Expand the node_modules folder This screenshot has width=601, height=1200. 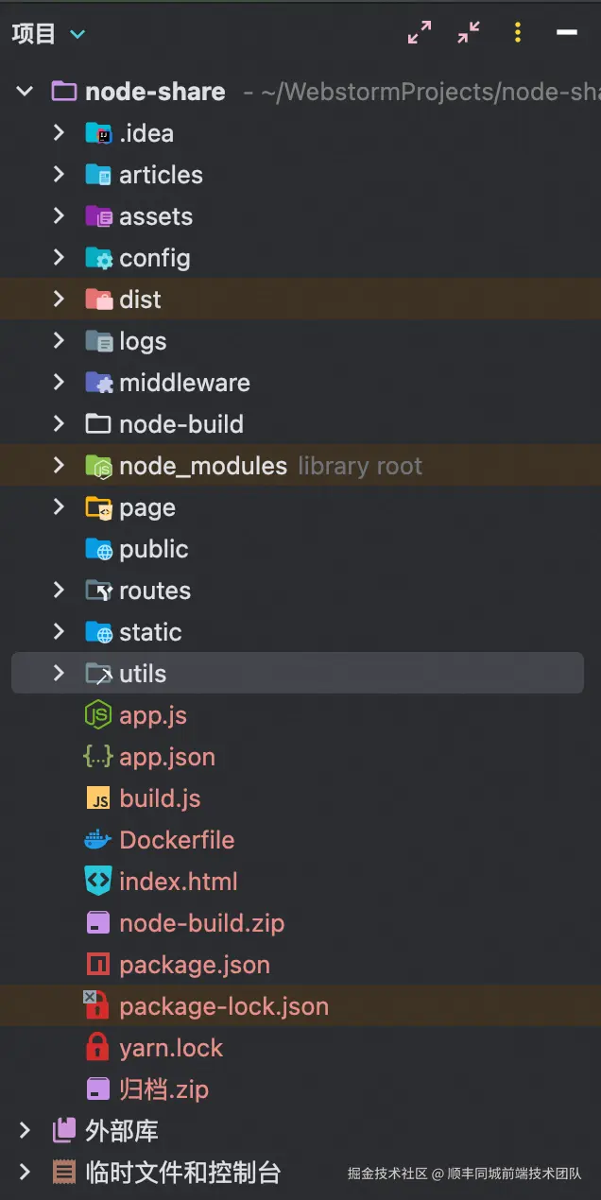[59, 466]
